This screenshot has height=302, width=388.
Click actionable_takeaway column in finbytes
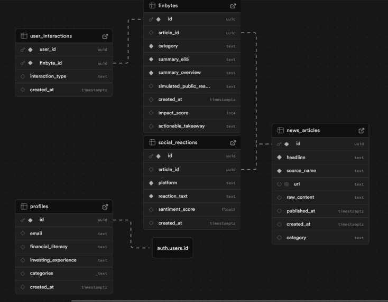click(x=192, y=126)
